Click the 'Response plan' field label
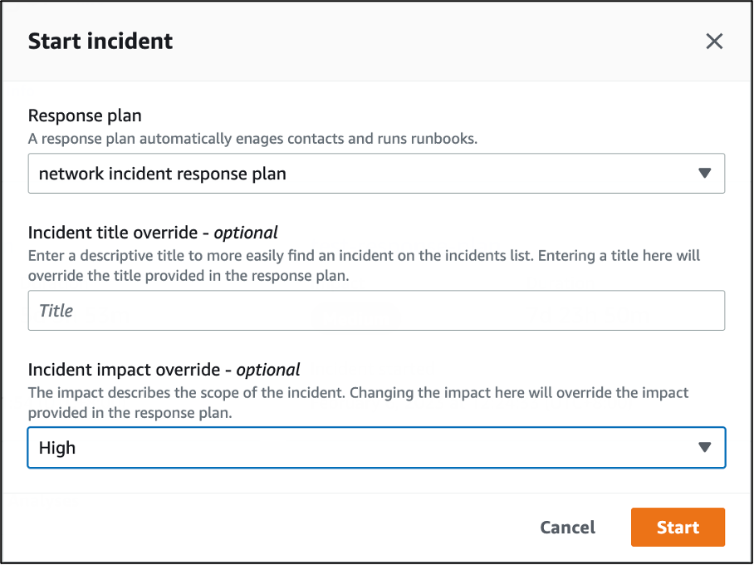This screenshot has height=565, width=754. pyautogui.click(x=85, y=115)
